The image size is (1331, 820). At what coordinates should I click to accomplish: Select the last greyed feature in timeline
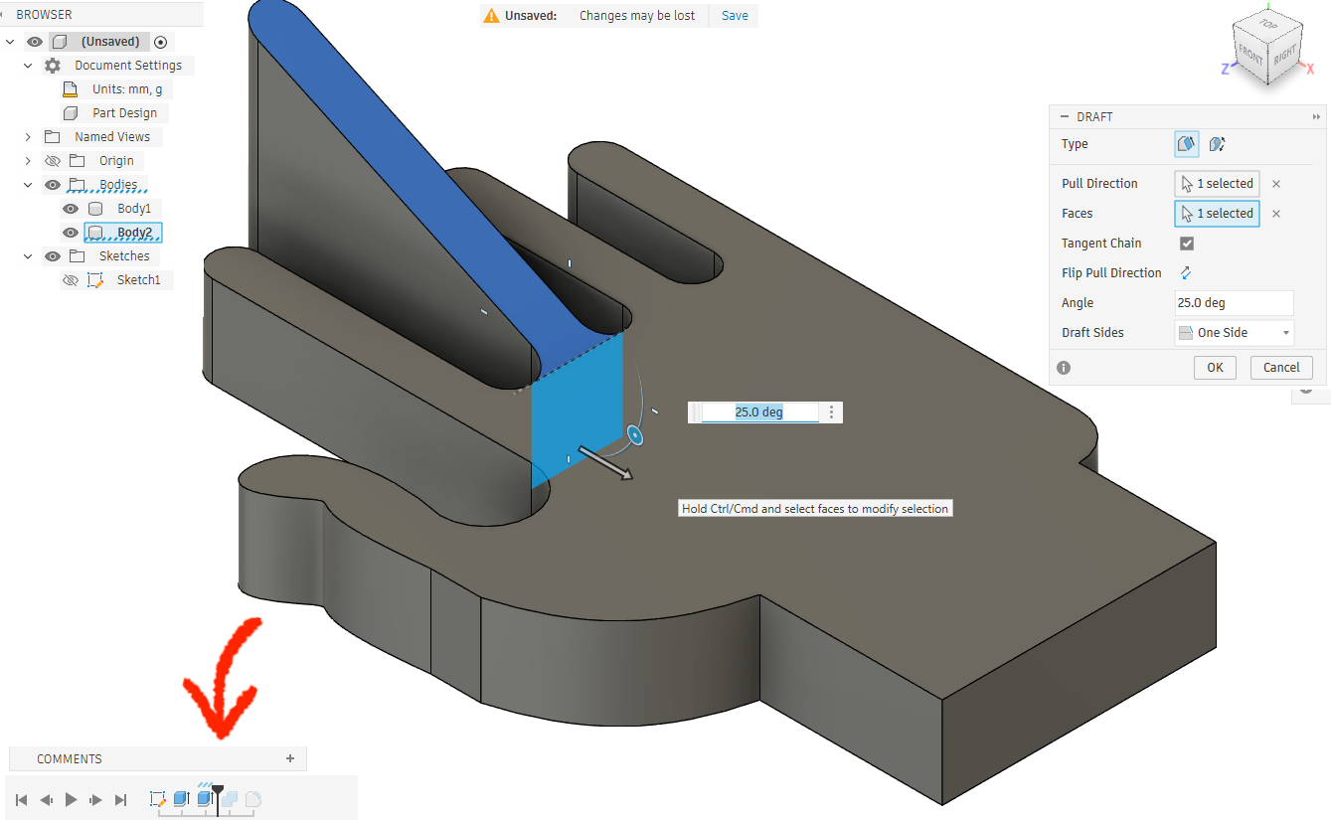(x=253, y=798)
